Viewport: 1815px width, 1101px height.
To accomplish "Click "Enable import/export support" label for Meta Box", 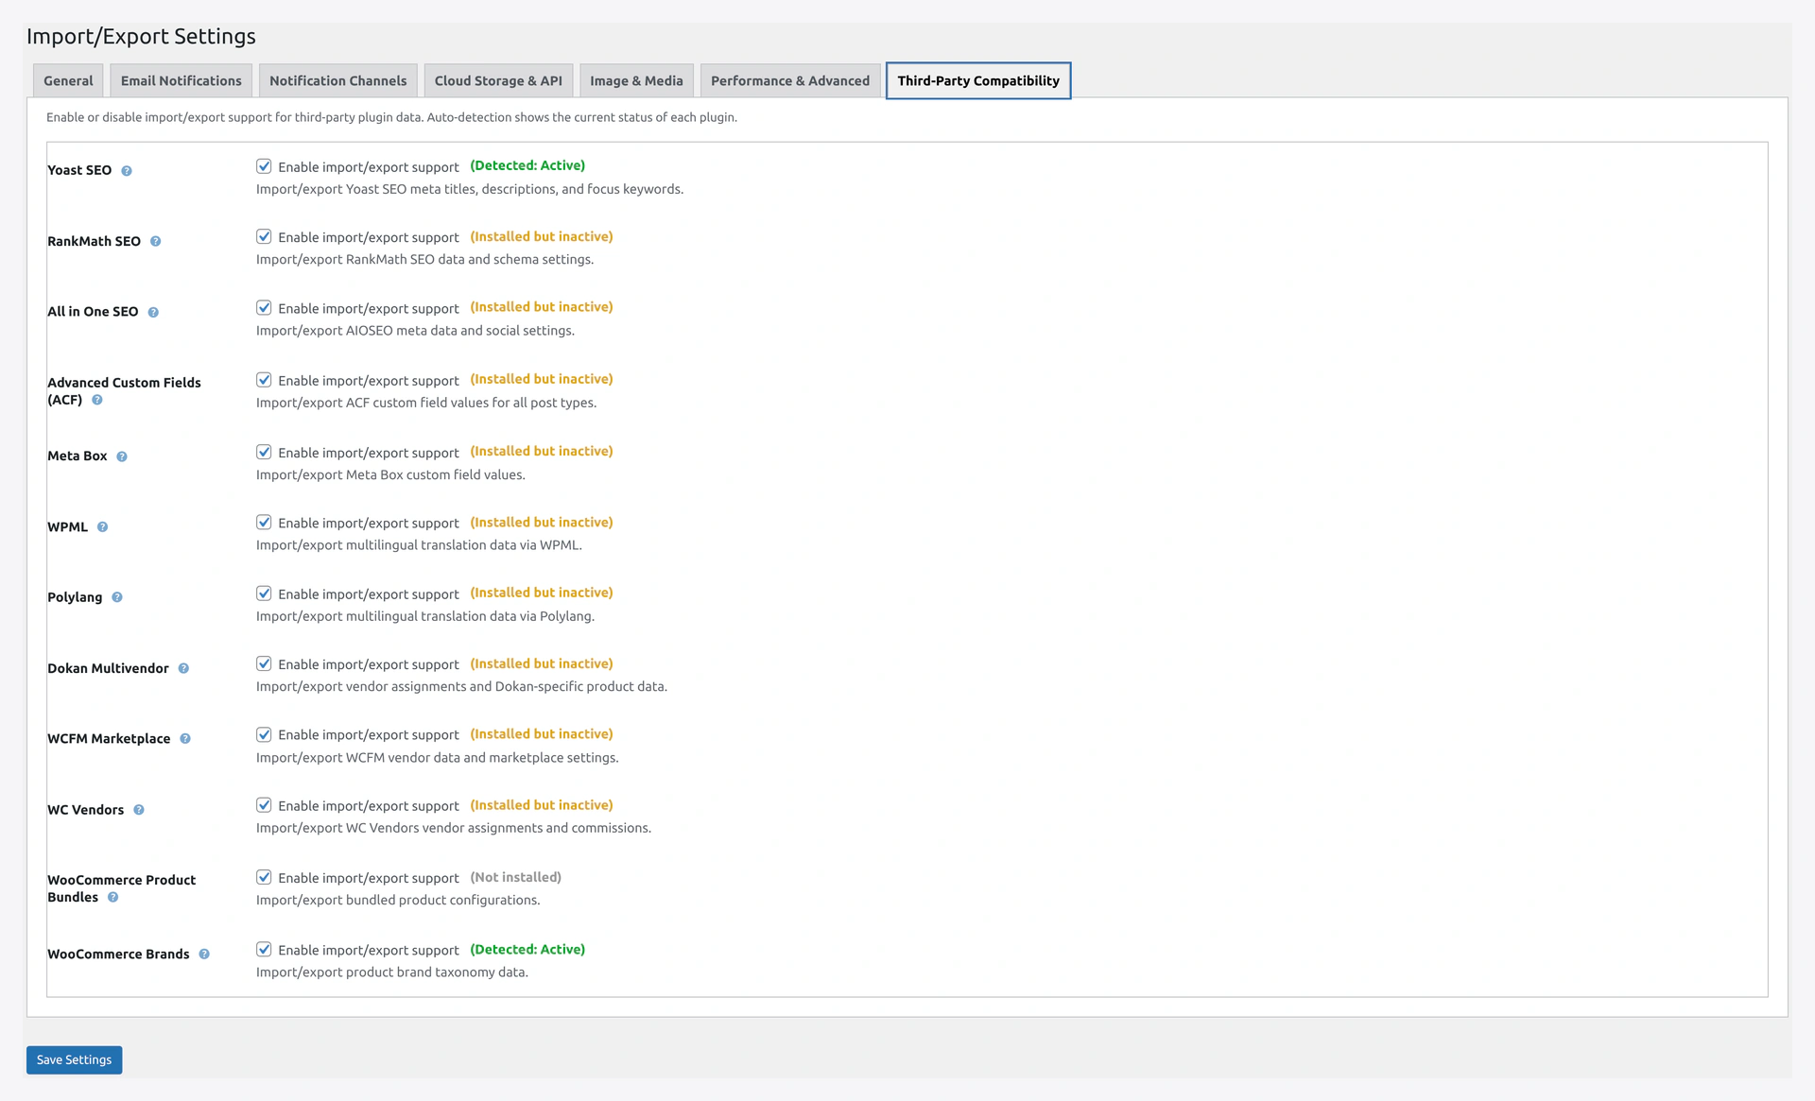I will tap(369, 453).
